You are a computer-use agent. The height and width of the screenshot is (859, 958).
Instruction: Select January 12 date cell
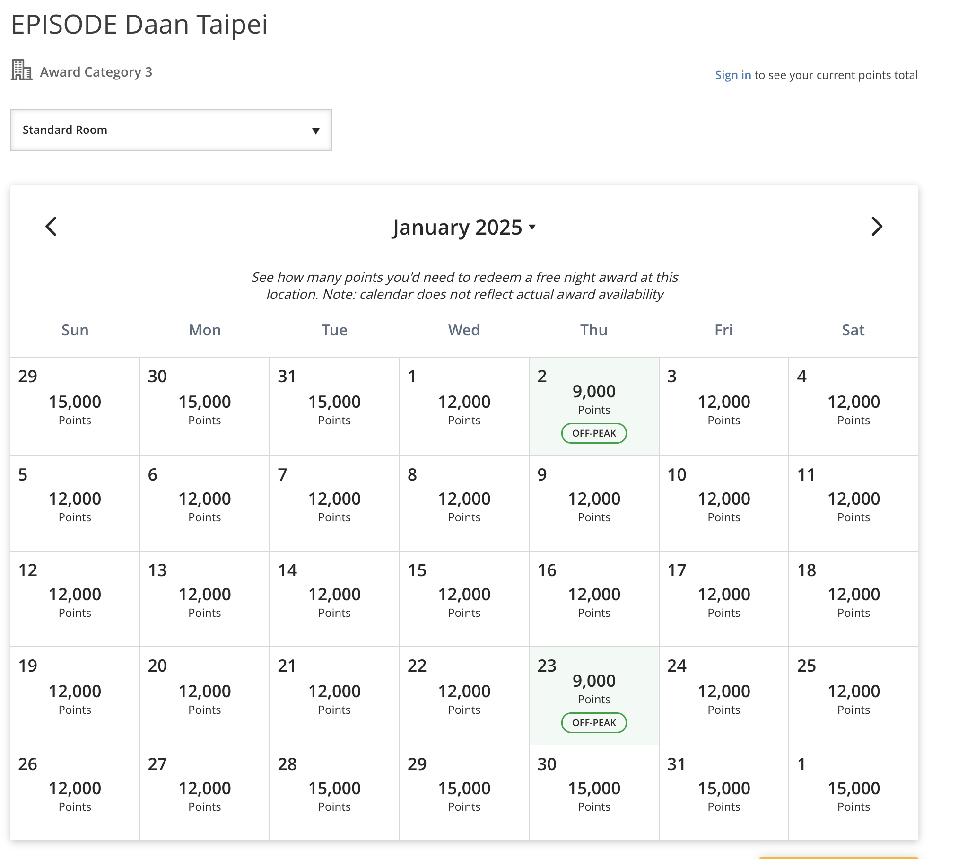click(x=75, y=599)
